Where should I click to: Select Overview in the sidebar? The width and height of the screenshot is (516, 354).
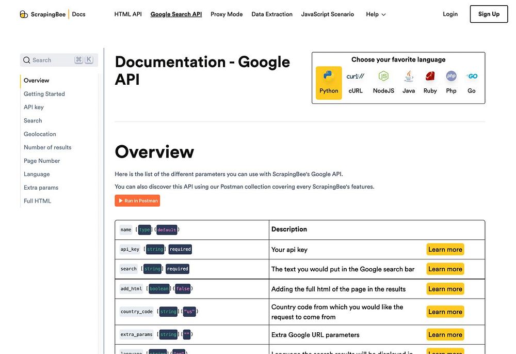coord(36,81)
